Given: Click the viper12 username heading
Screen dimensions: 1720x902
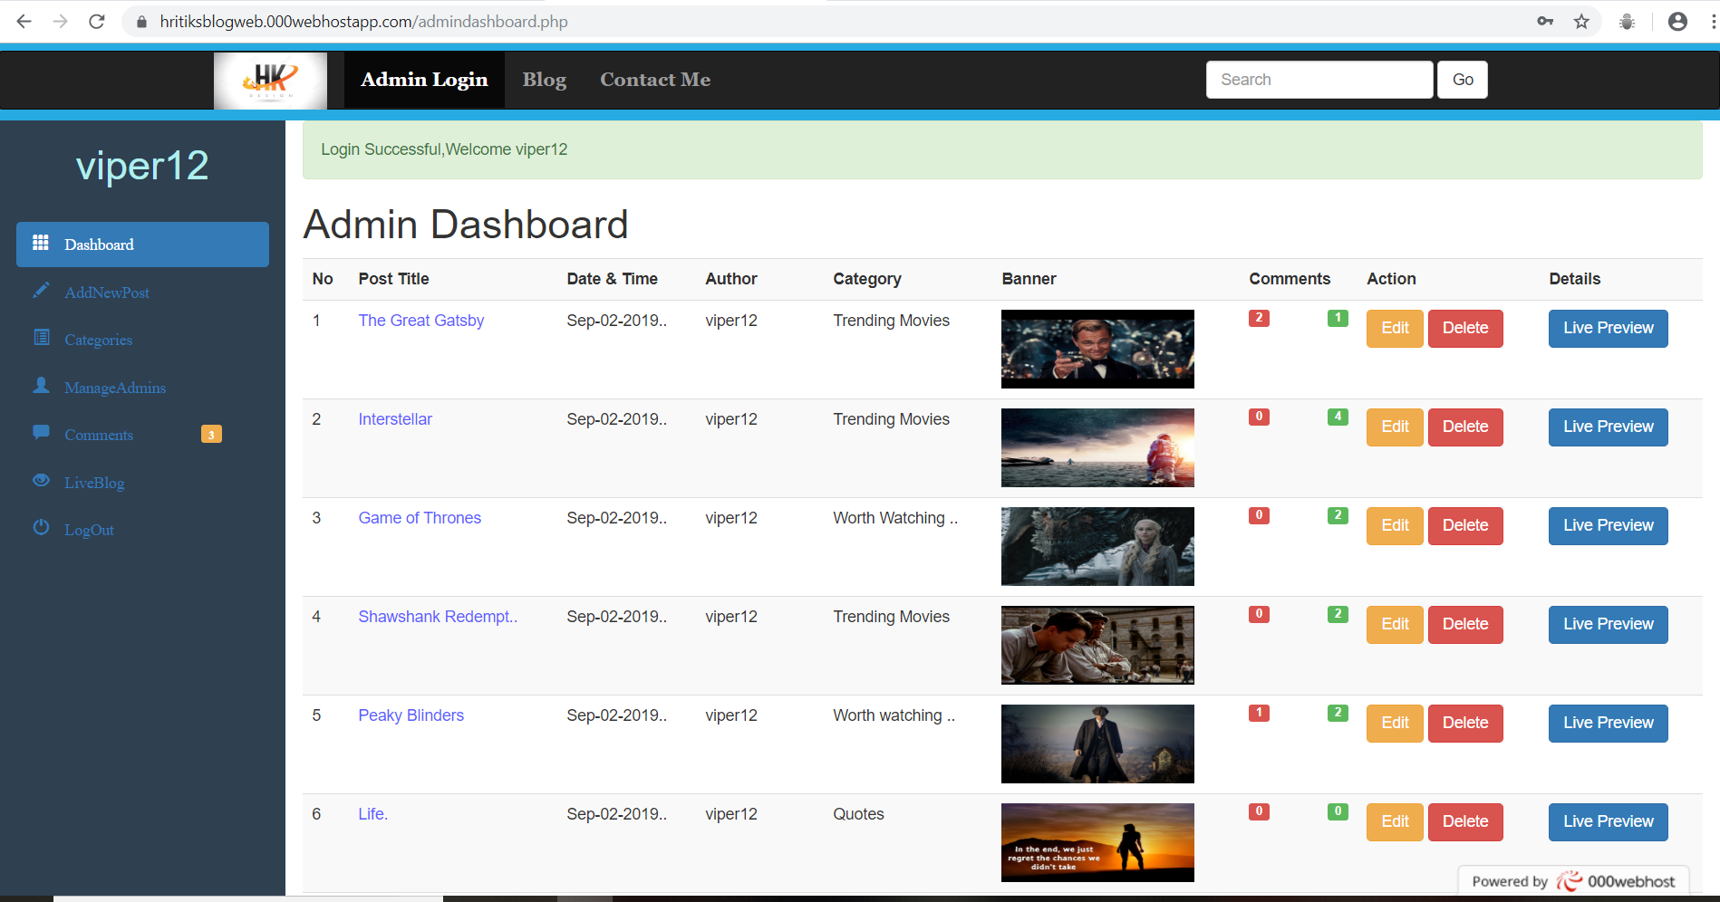Looking at the screenshot, I should click(142, 166).
